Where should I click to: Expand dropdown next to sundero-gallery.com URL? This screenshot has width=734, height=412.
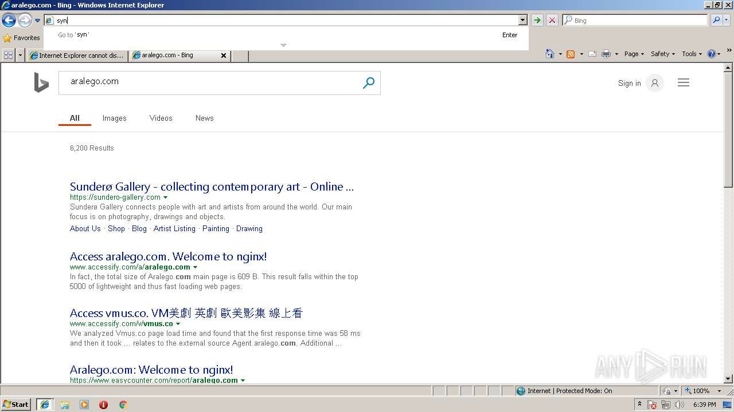point(166,197)
